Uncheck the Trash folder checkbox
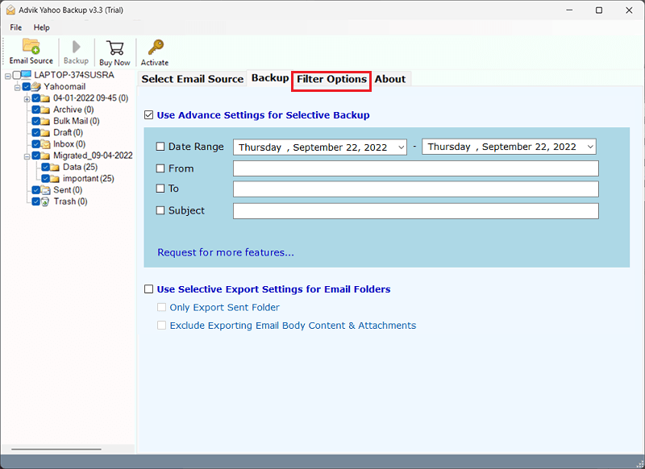Screen dimensions: 645x469 35,201
